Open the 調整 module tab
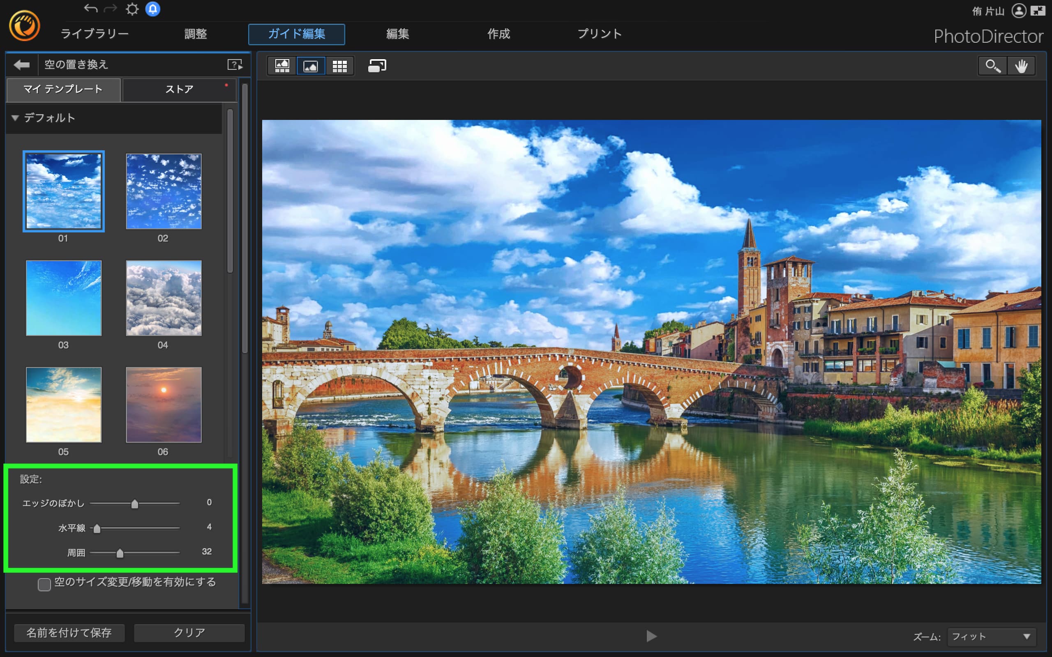1052x657 pixels. pyautogui.click(x=195, y=34)
